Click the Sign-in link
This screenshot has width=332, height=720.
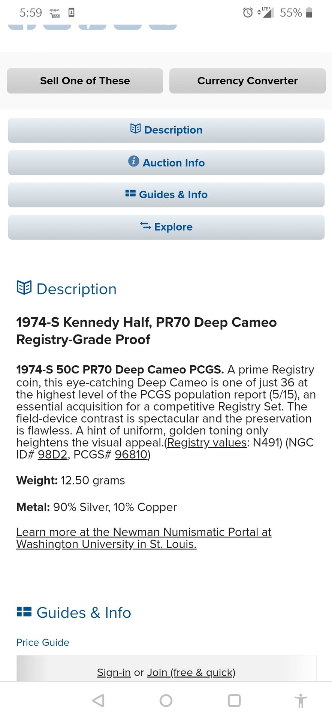coord(114,672)
